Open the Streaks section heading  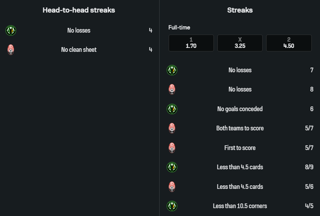pyautogui.click(x=240, y=10)
